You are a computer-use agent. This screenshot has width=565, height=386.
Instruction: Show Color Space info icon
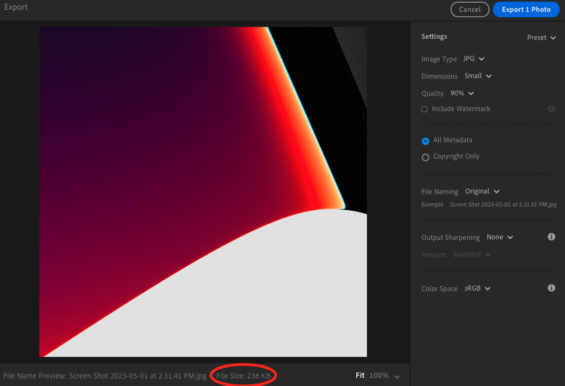point(552,288)
